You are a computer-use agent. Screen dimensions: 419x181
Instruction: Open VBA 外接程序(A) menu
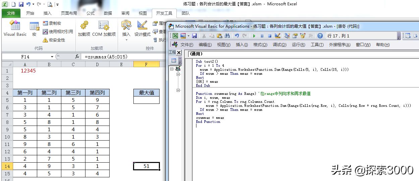point(340,45)
